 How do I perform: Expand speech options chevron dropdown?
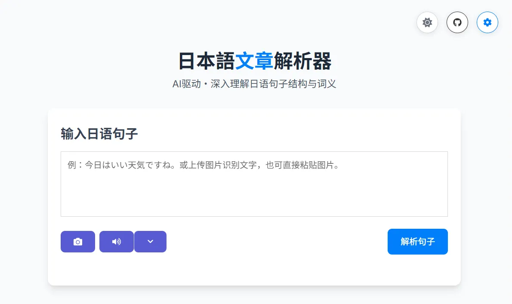[x=150, y=242]
